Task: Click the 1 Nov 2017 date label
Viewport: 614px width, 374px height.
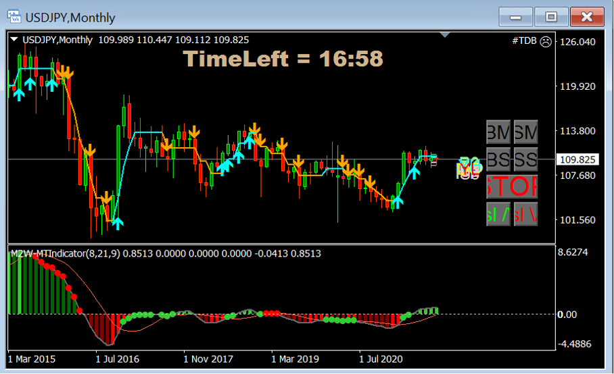Action: (x=208, y=359)
